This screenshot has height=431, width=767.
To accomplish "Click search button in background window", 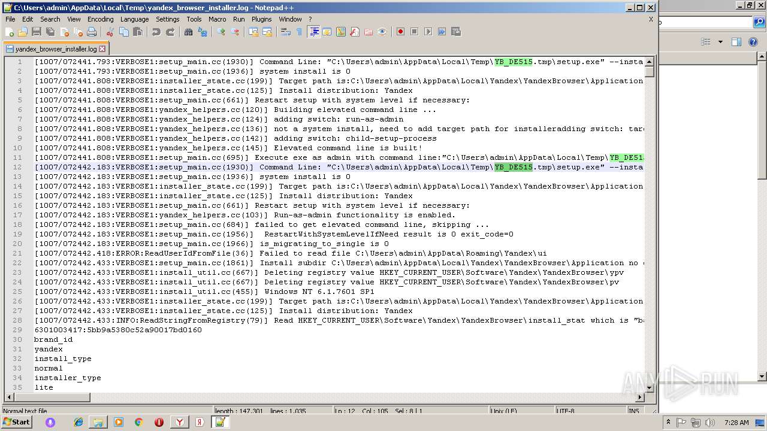I will tap(759, 23).
